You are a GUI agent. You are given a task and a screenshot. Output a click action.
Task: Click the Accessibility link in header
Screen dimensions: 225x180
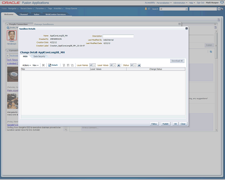(x=150, y=3)
